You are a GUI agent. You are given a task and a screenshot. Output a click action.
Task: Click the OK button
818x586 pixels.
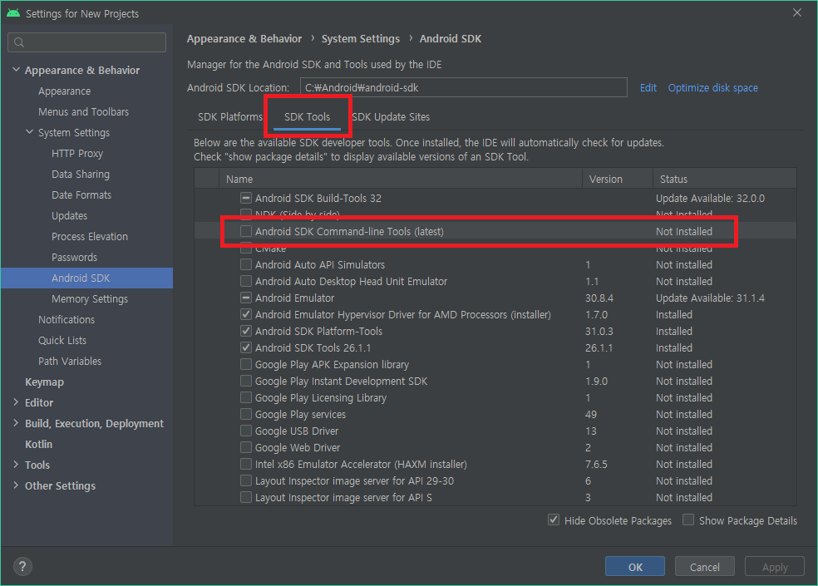coord(635,567)
